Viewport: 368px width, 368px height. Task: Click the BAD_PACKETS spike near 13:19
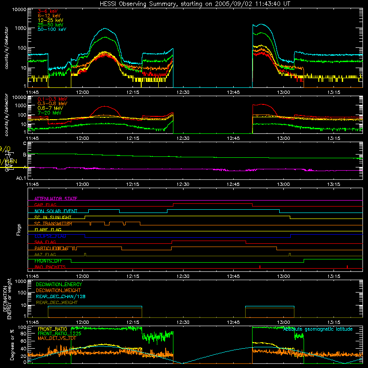coord(347,267)
